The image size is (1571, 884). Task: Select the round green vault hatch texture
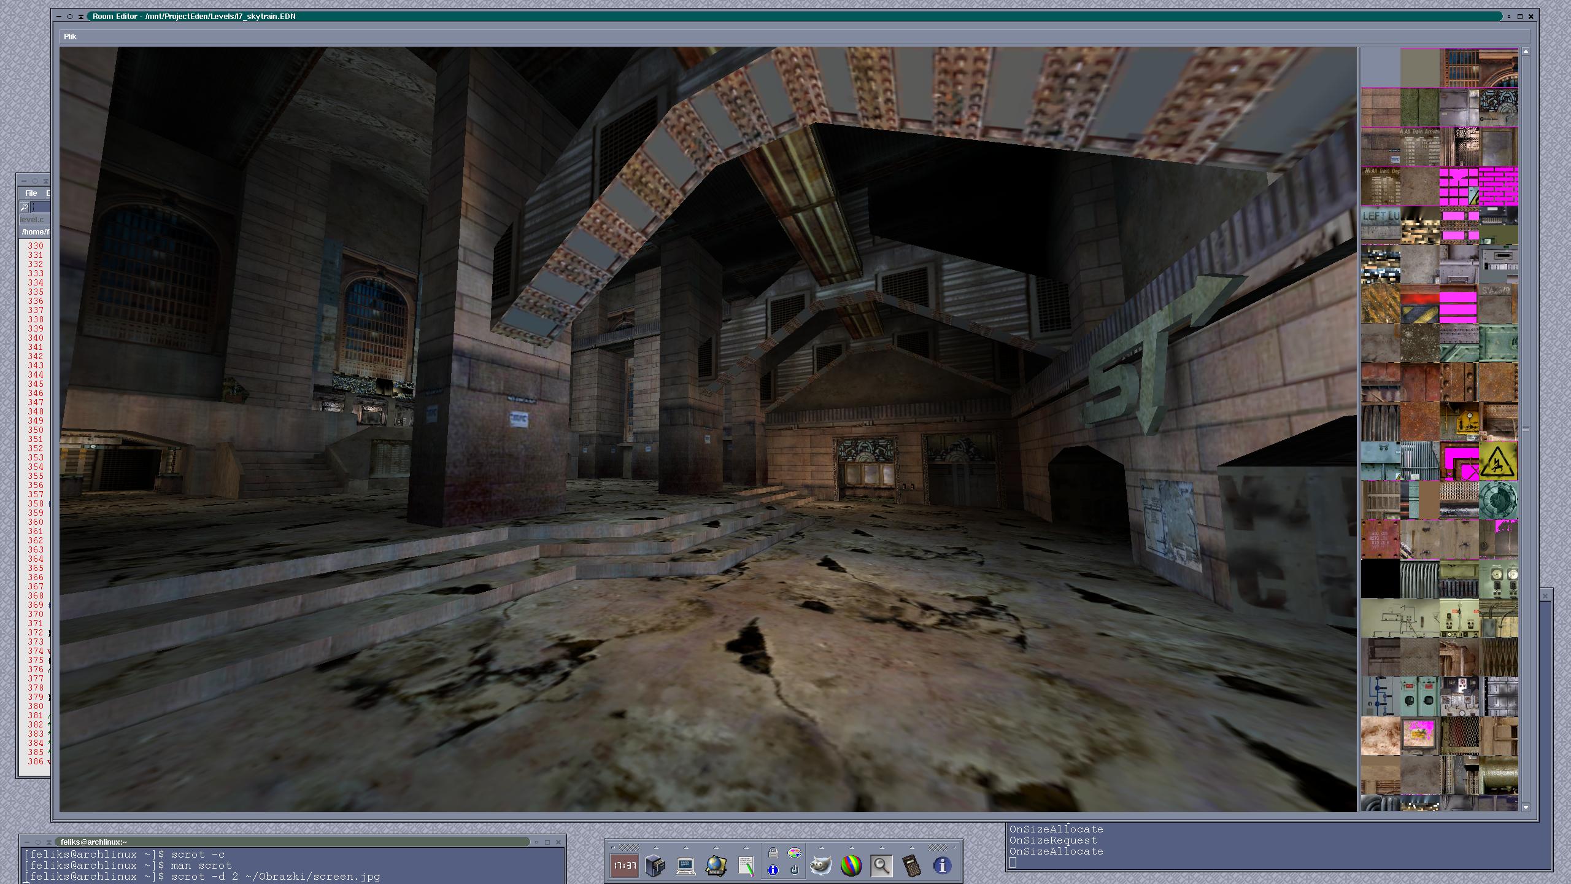(1499, 500)
